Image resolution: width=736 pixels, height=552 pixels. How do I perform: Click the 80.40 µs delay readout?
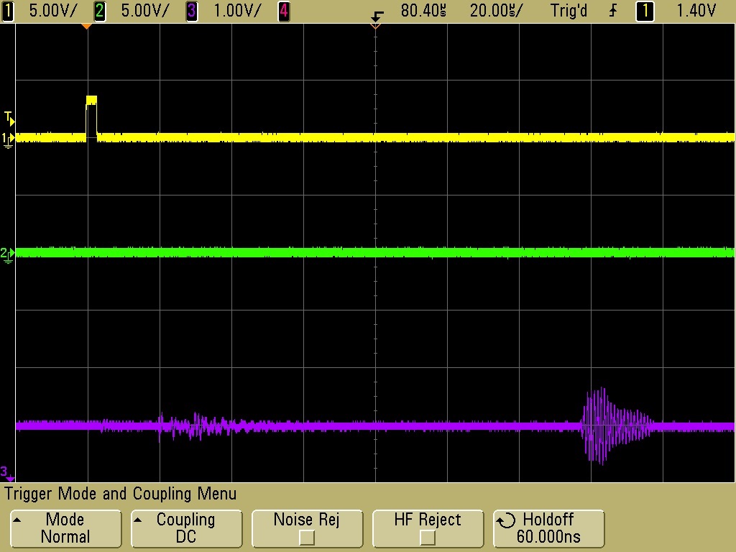pyautogui.click(x=423, y=11)
